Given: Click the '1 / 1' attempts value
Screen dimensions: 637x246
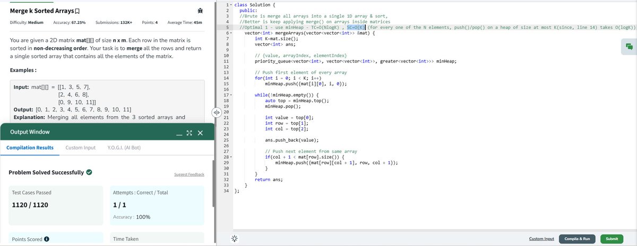Looking at the screenshot, I should [119, 205].
